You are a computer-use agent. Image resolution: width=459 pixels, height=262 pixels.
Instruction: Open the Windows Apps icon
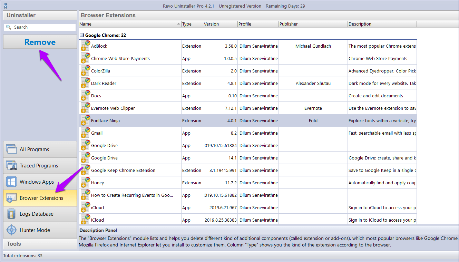pos(11,182)
